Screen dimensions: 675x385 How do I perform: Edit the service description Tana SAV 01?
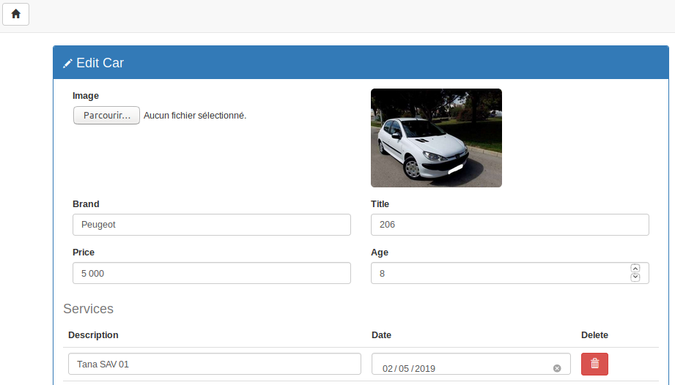click(215, 364)
